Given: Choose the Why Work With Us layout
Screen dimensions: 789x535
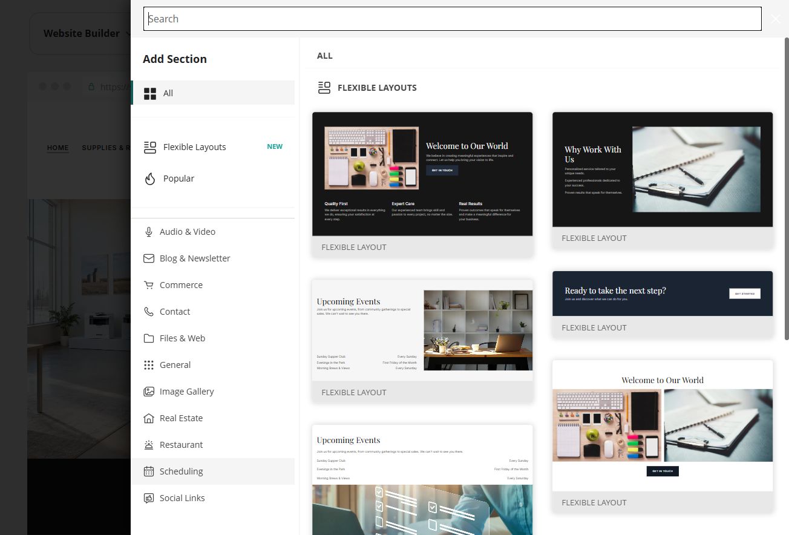Looking at the screenshot, I should 663,180.
